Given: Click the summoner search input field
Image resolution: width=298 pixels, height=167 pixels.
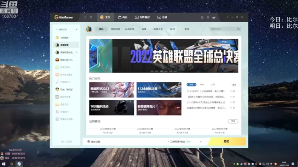Looking at the screenshot, I should (x=223, y=29).
